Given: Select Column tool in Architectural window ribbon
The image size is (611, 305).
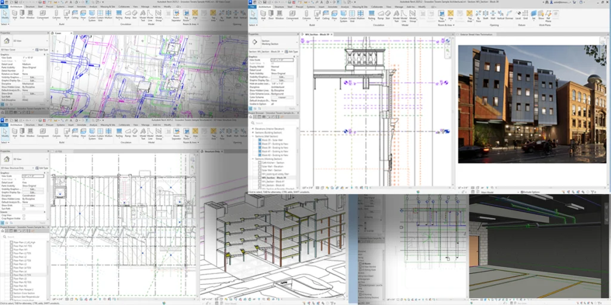Looking at the screenshot, I should [x=307, y=15].
